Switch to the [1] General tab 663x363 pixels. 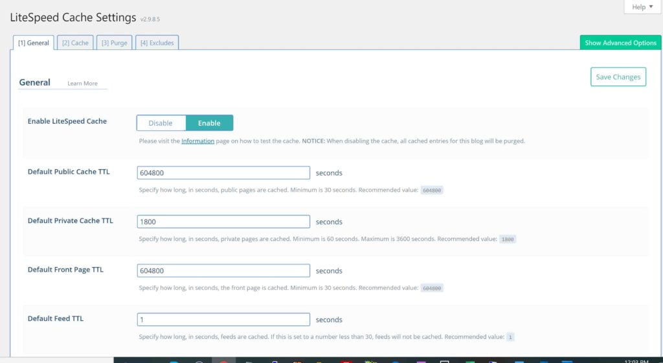pyautogui.click(x=34, y=43)
